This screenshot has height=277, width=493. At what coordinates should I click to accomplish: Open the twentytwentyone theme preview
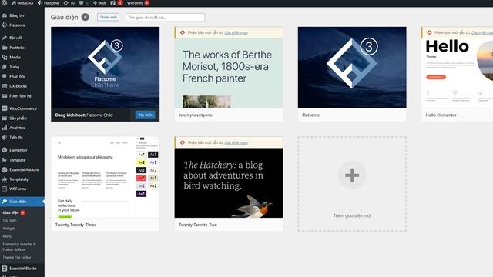pyautogui.click(x=229, y=74)
